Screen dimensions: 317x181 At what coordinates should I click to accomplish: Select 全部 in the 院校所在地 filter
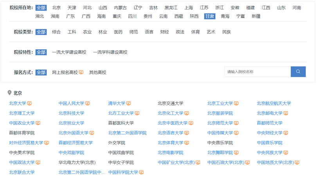(41, 8)
